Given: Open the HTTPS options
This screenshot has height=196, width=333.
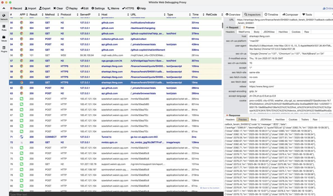Looking at the screenshot, I should point(128,8).
